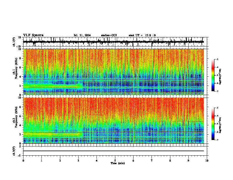Click the "start UT = 15:0 :0" text
This screenshot has height=180, width=233.
coord(142,35)
